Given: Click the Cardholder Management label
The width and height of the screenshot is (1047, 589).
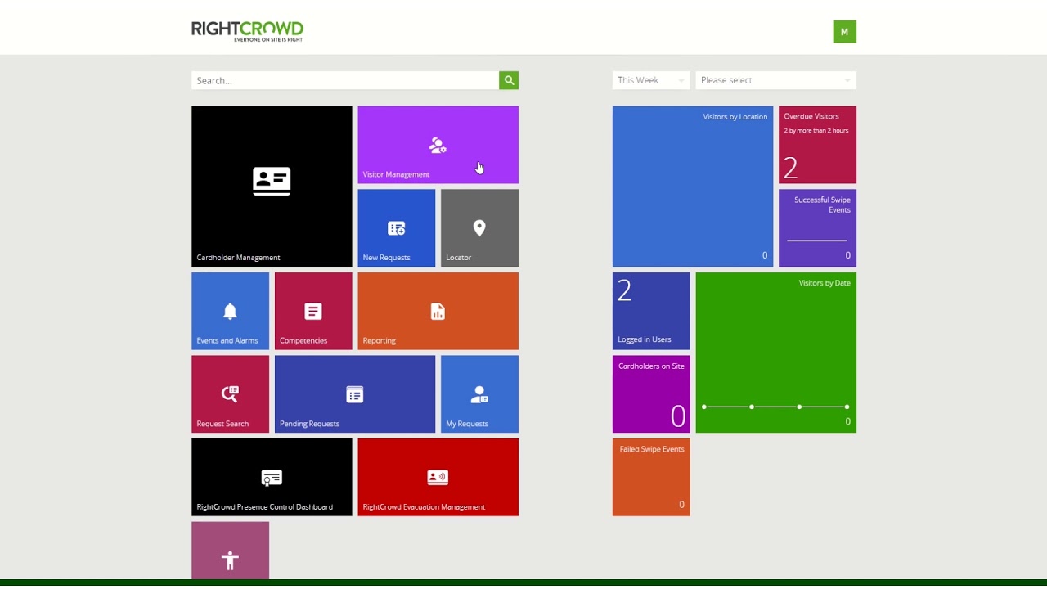Looking at the screenshot, I should pyautogui.click(x=238, y=258).
